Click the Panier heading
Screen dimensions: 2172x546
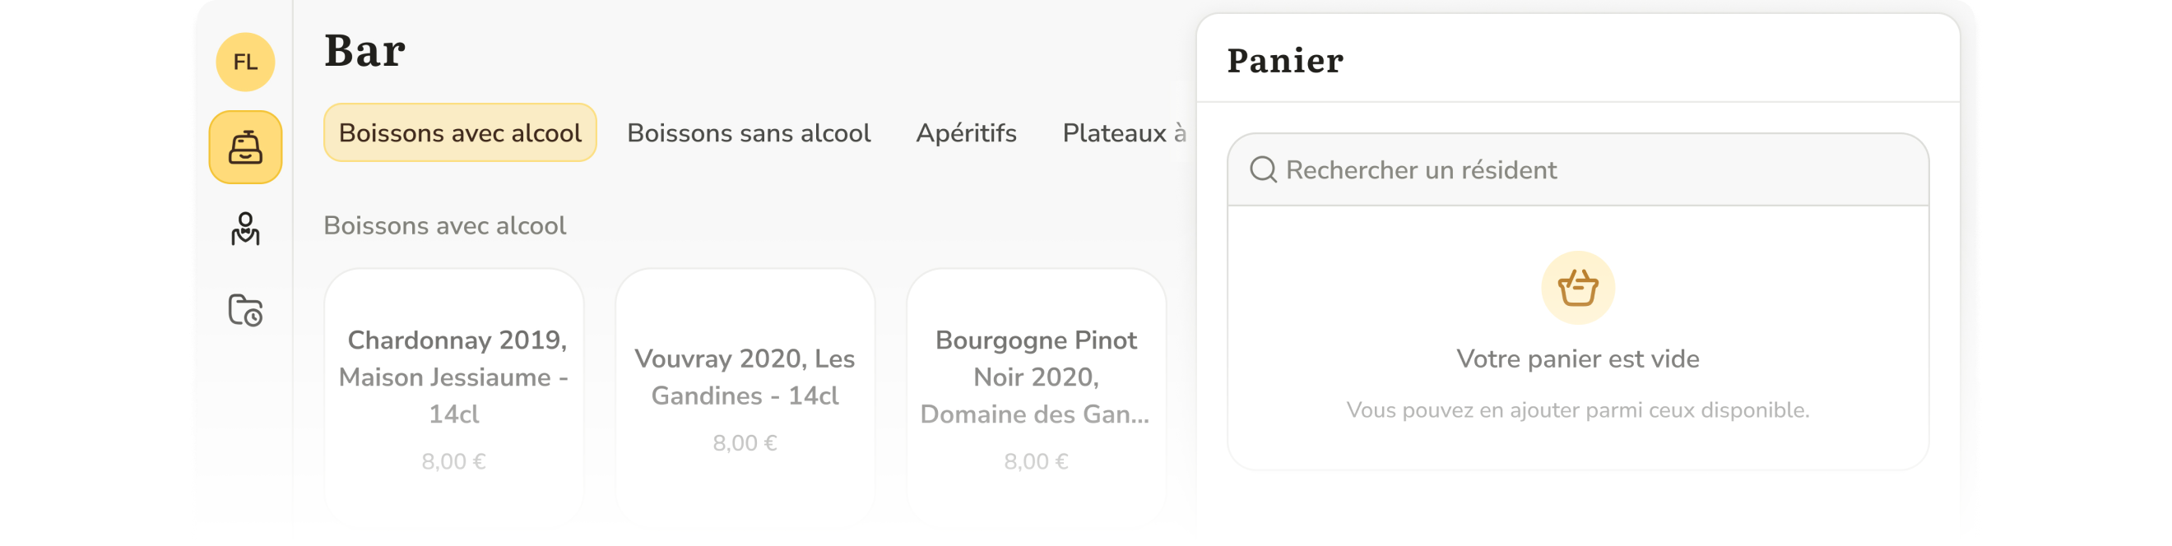pyautogui.click(x=1285, y=62)
